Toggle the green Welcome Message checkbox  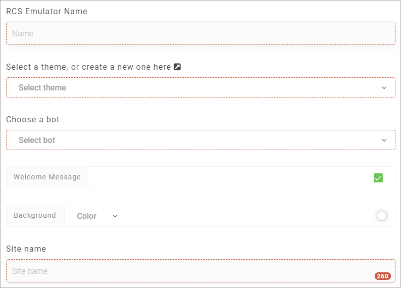point(378,178)
